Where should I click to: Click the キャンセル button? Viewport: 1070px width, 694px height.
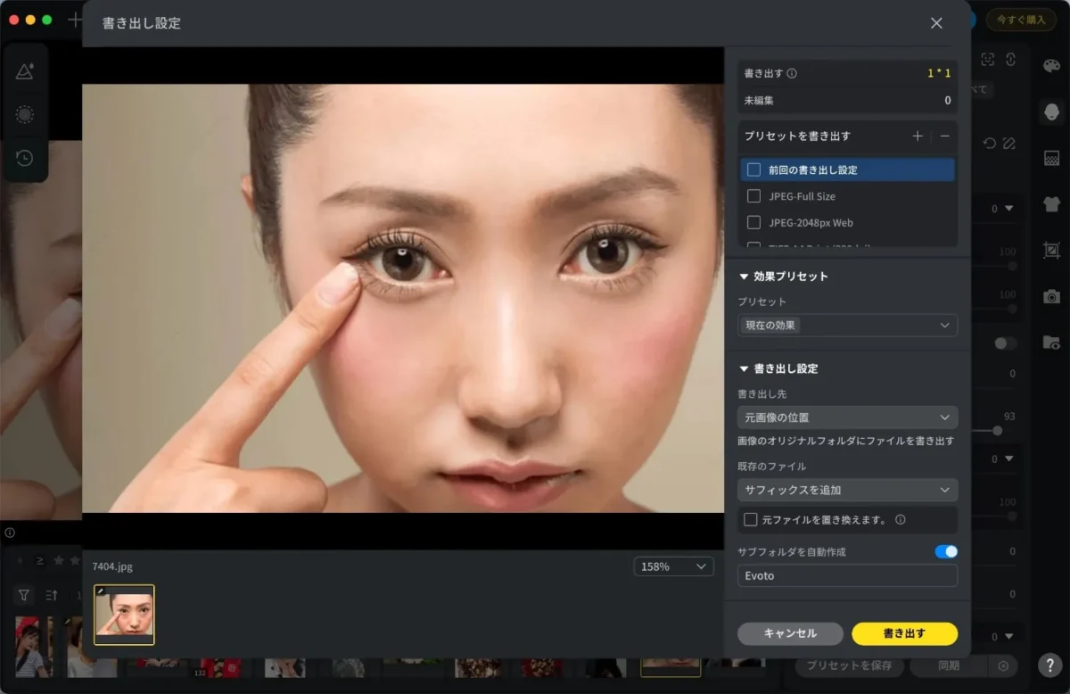pyautogui.click(x=790, y=633)
